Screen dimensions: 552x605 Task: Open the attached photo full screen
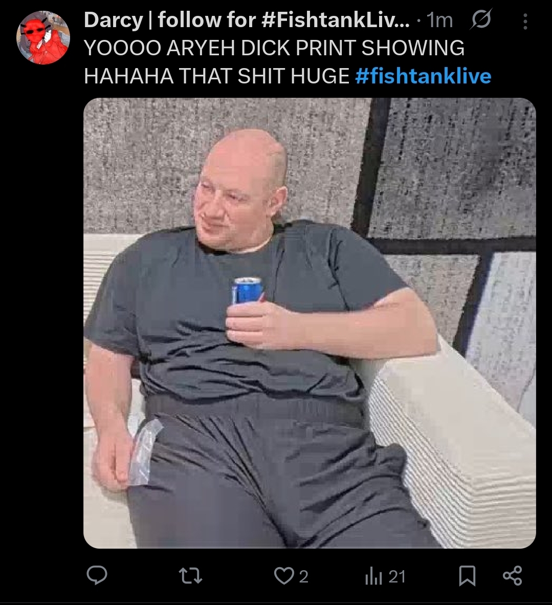(x=310, y=323)
